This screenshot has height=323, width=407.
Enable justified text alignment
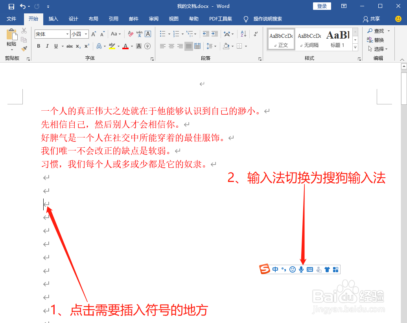pos(188,46)
